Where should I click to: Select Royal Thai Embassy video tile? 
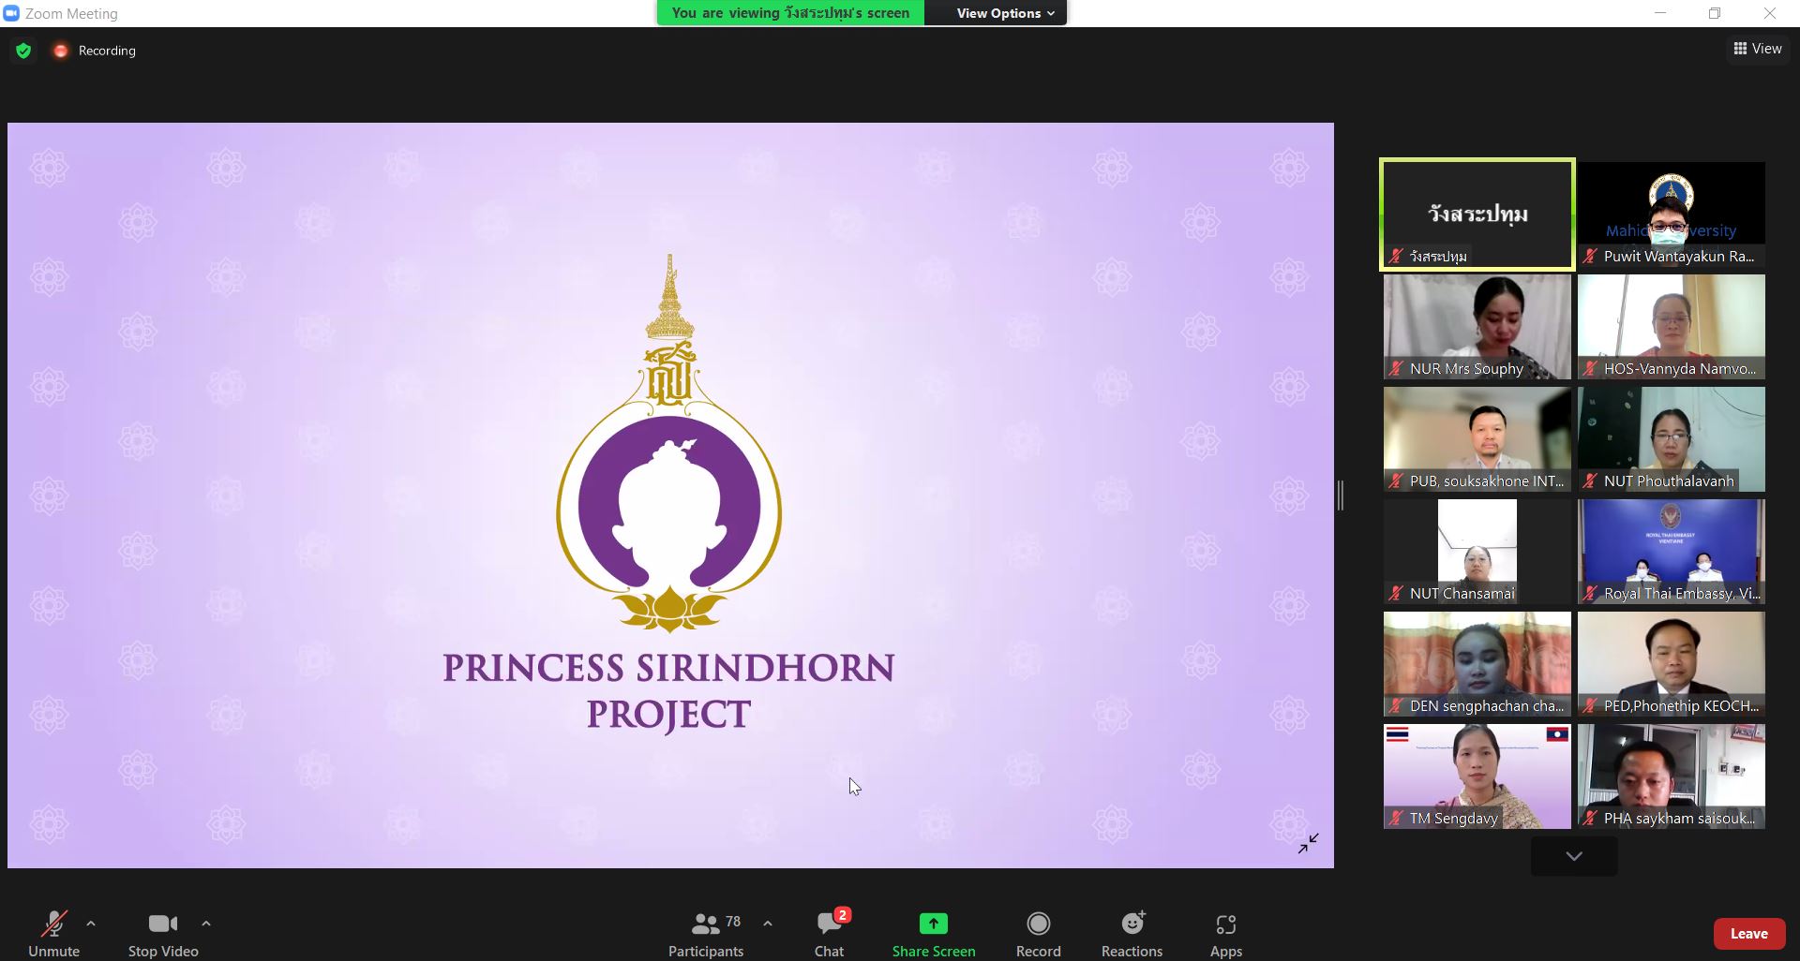coord(1672,552)
